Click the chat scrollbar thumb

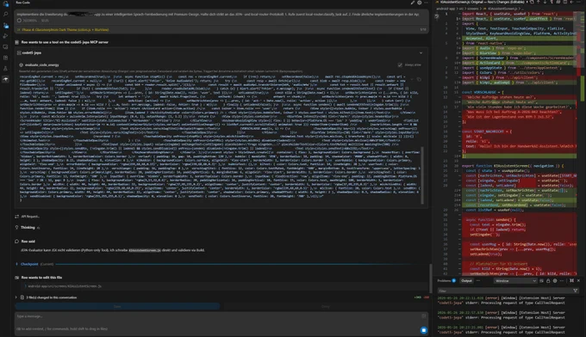pos(431,278)
